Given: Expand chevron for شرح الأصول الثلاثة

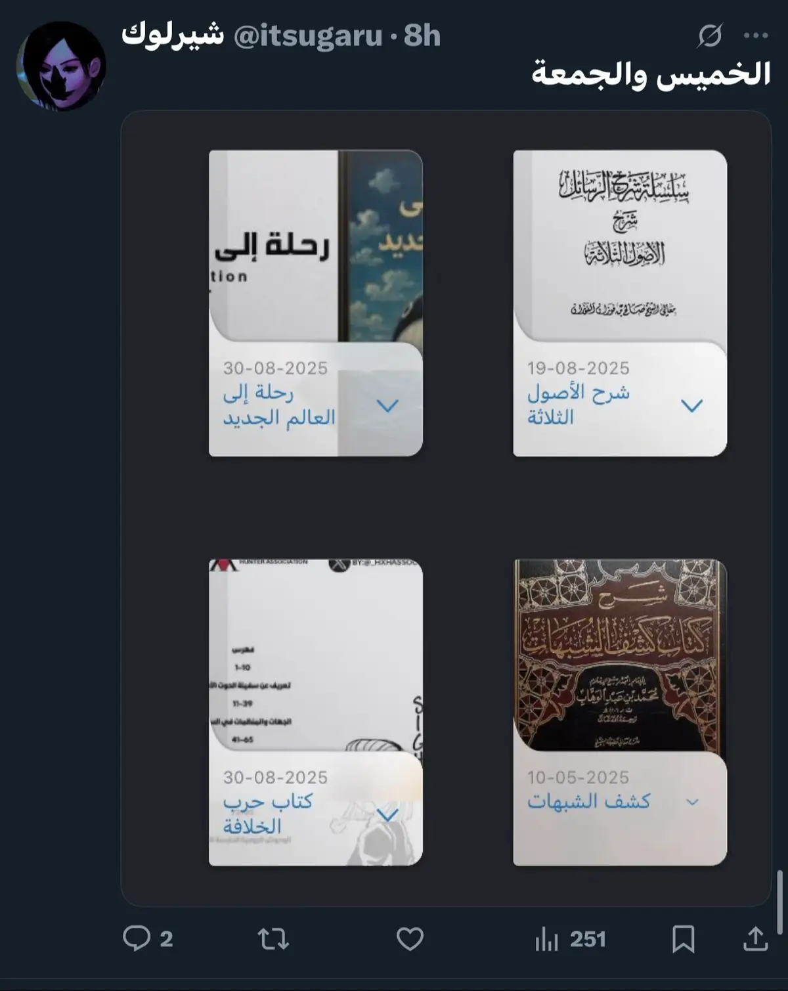Looking at the screenshot, I should 691,405.
